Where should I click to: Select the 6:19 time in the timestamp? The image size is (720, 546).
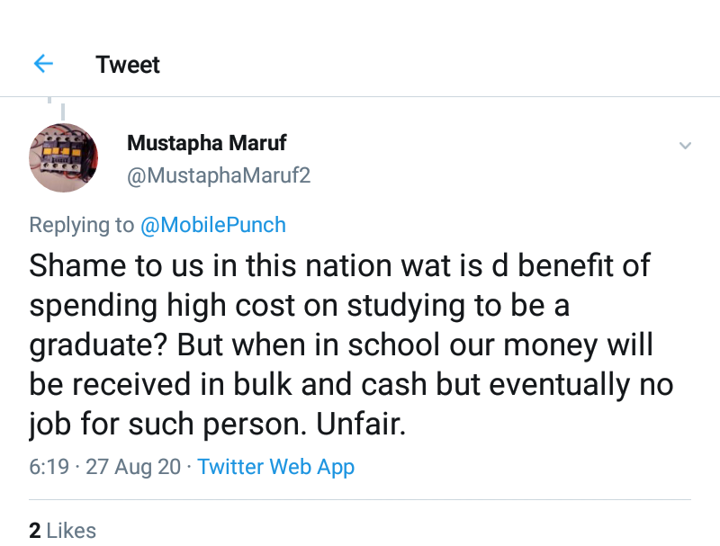point(49,467)
